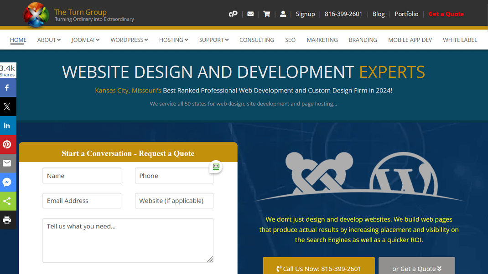The height and width of the screenshot is (274, 488).
Task: Share through Messenger sidebar icon
Action: [x=8, y=182]
